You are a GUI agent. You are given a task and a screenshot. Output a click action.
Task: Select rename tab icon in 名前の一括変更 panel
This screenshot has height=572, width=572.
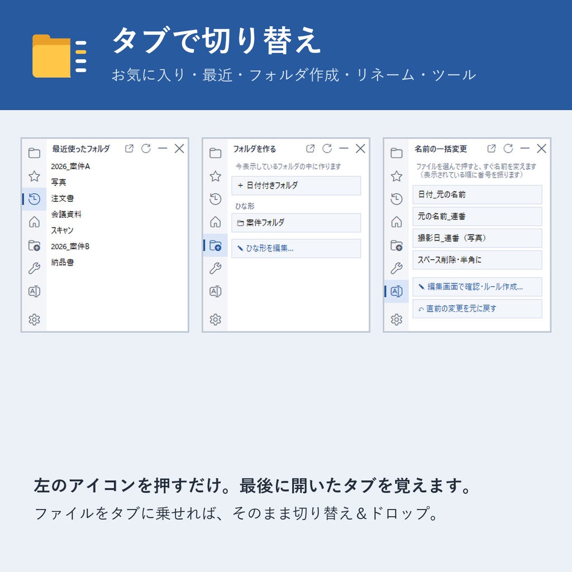tap(397, 292)
